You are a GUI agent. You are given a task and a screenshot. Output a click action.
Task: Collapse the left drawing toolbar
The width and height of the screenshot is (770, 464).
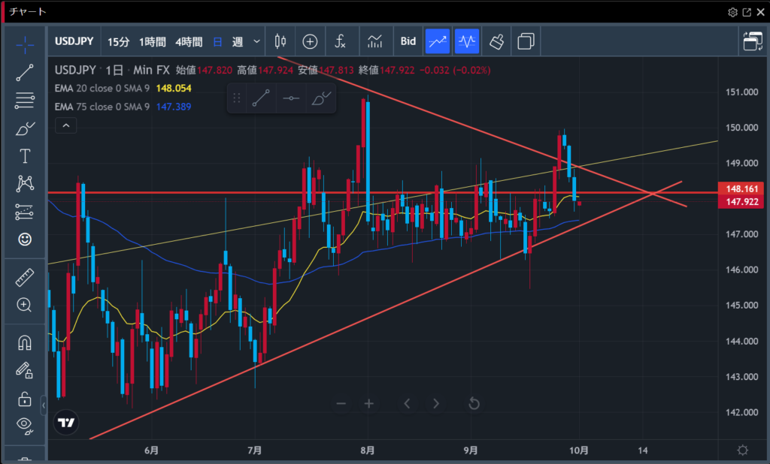(43, 405)
